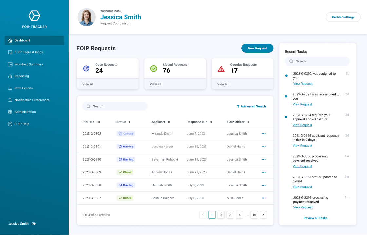Screen dimensions: 367x235
Task: Go to page 10 of the results
Action: tap(254, 215)
